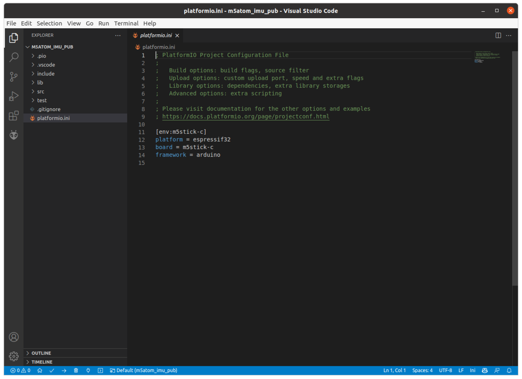Open the Explorer view in activity bar
Viewport: 522px width, 379px height.
14,38
